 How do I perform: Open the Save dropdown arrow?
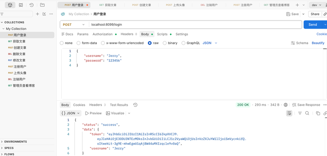click(303, 14)
